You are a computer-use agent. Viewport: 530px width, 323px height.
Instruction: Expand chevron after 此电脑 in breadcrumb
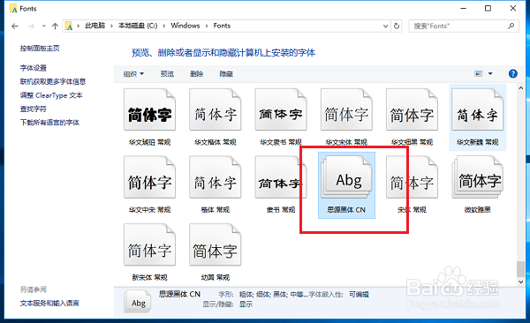(111, 26)
